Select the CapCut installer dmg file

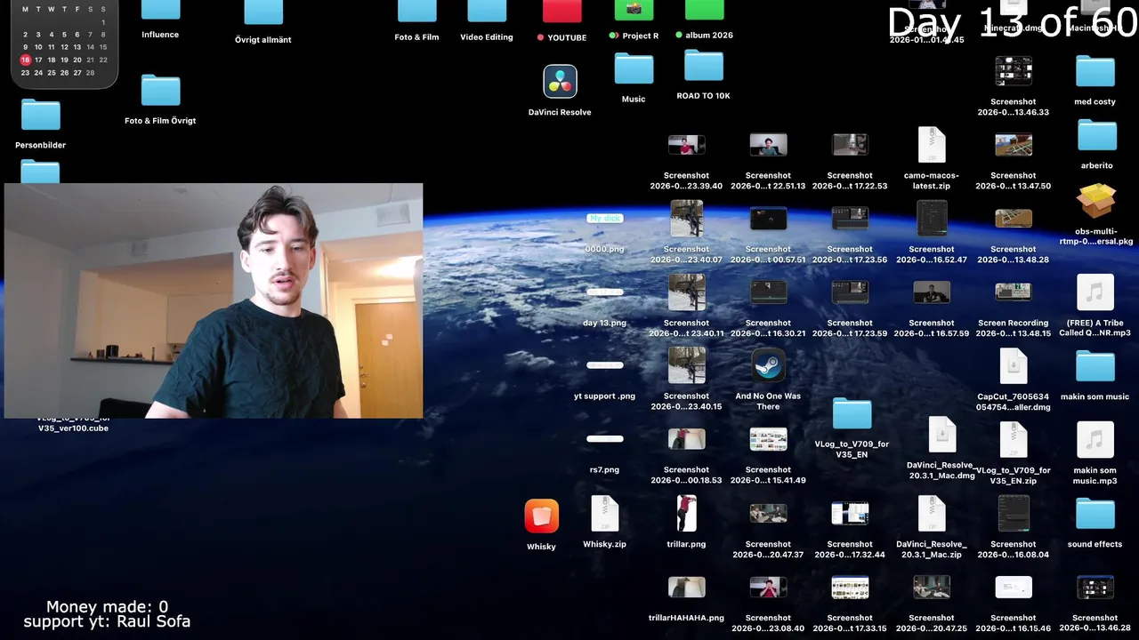1014,366
